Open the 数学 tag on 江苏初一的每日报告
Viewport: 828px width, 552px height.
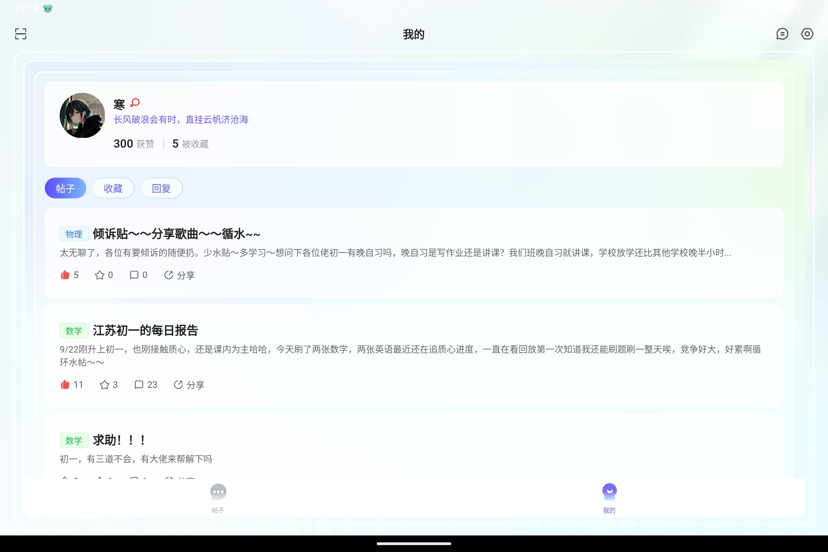pos(74,330)
